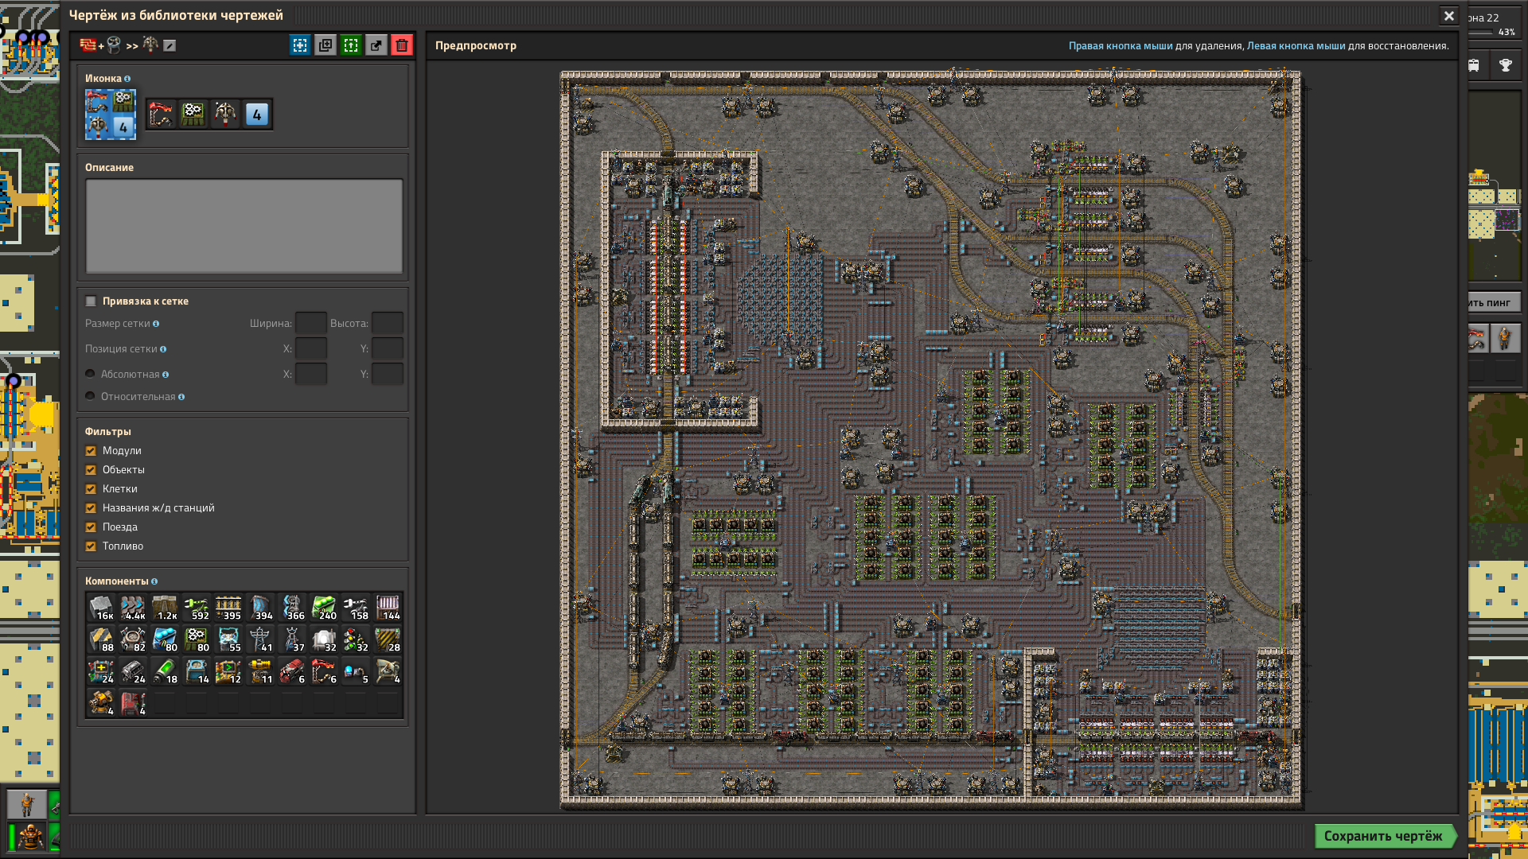
Task: Click the underground belt component with 394
Action: (x=260, y=608)
